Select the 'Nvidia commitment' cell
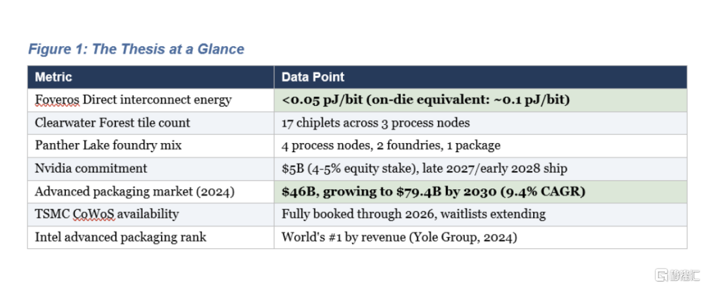The height and width of the screenshot is (286, 704). [91, 168]
